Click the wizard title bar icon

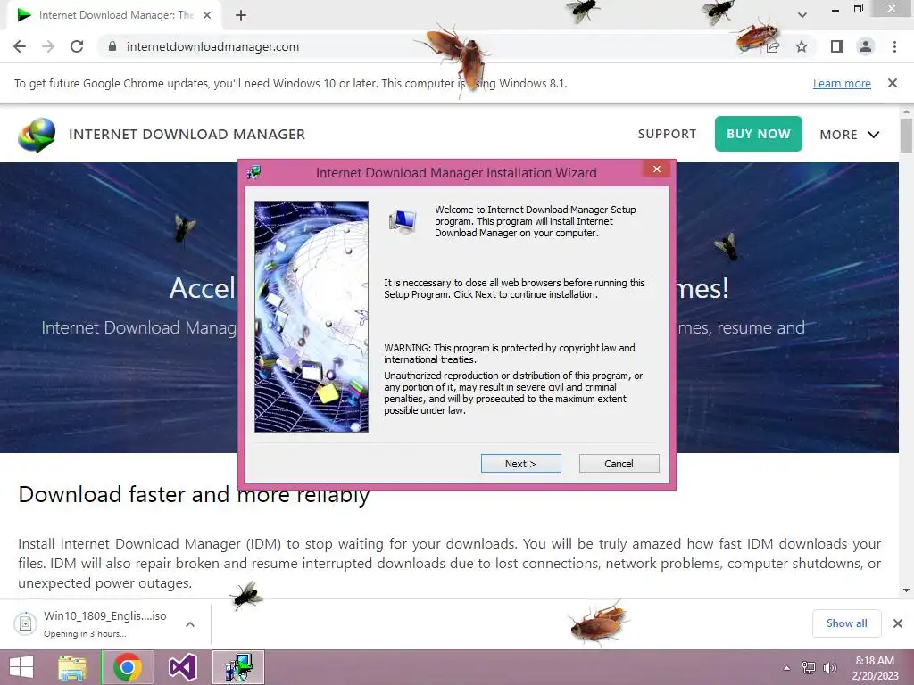(x=253, y=172)
